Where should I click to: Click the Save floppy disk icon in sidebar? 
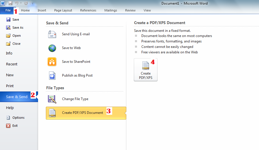8,20
